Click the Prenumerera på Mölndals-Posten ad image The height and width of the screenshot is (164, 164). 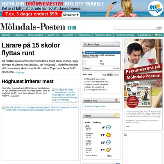[143, 73]
